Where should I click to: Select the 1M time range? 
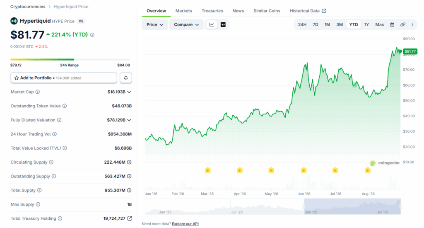pyautogui.click(x=327, y=24)
